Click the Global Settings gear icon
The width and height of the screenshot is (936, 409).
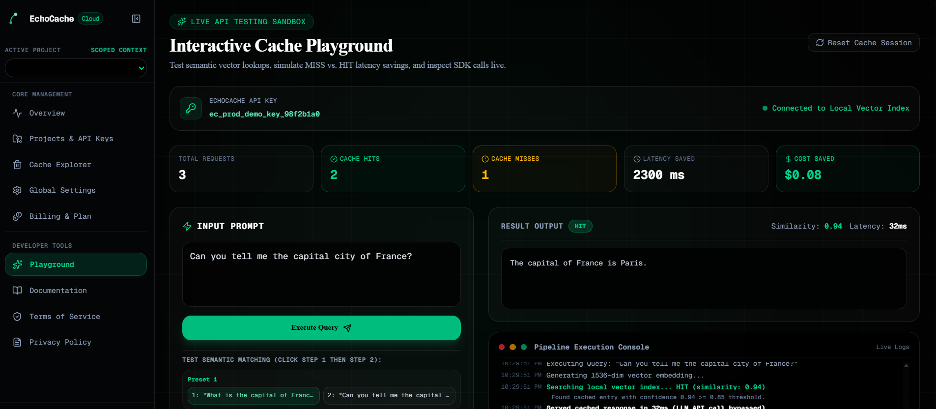pos(17,190)
